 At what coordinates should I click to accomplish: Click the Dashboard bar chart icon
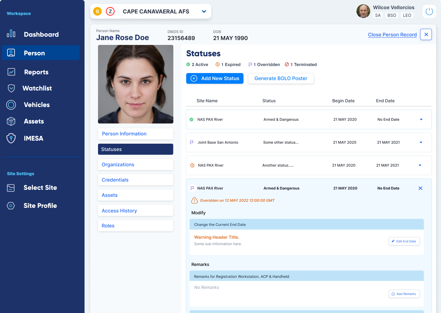pos(11,34)
